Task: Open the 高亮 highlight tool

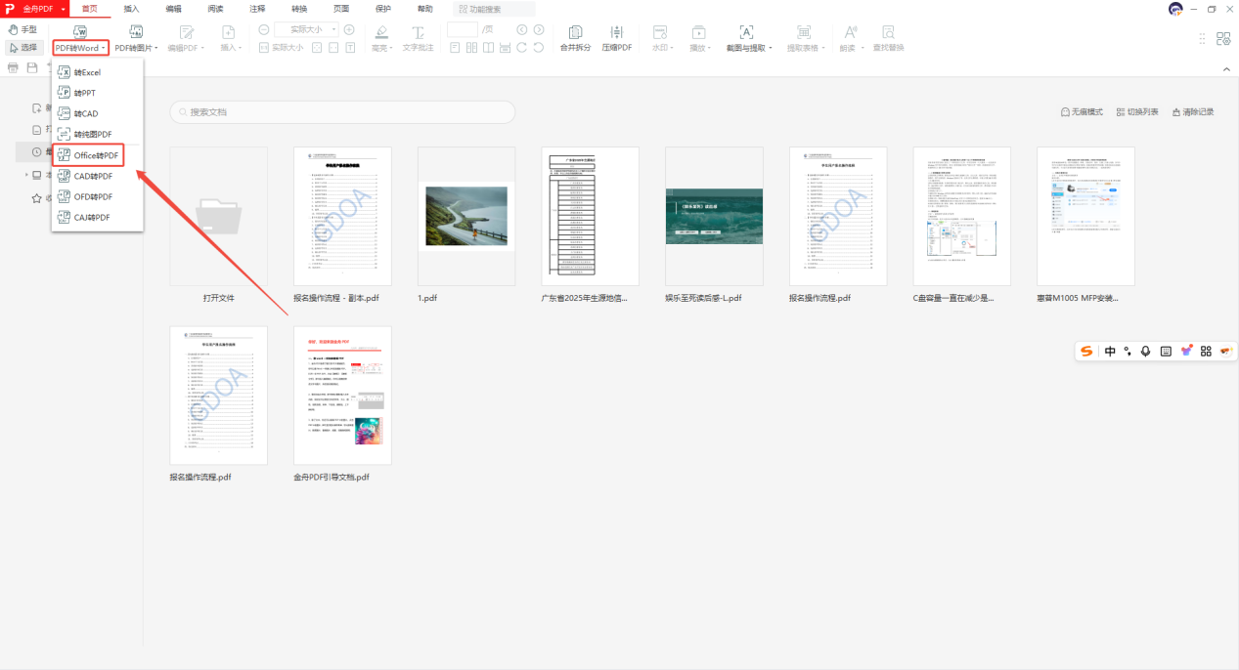Action: pyautogui.click(x=381, y=39)
